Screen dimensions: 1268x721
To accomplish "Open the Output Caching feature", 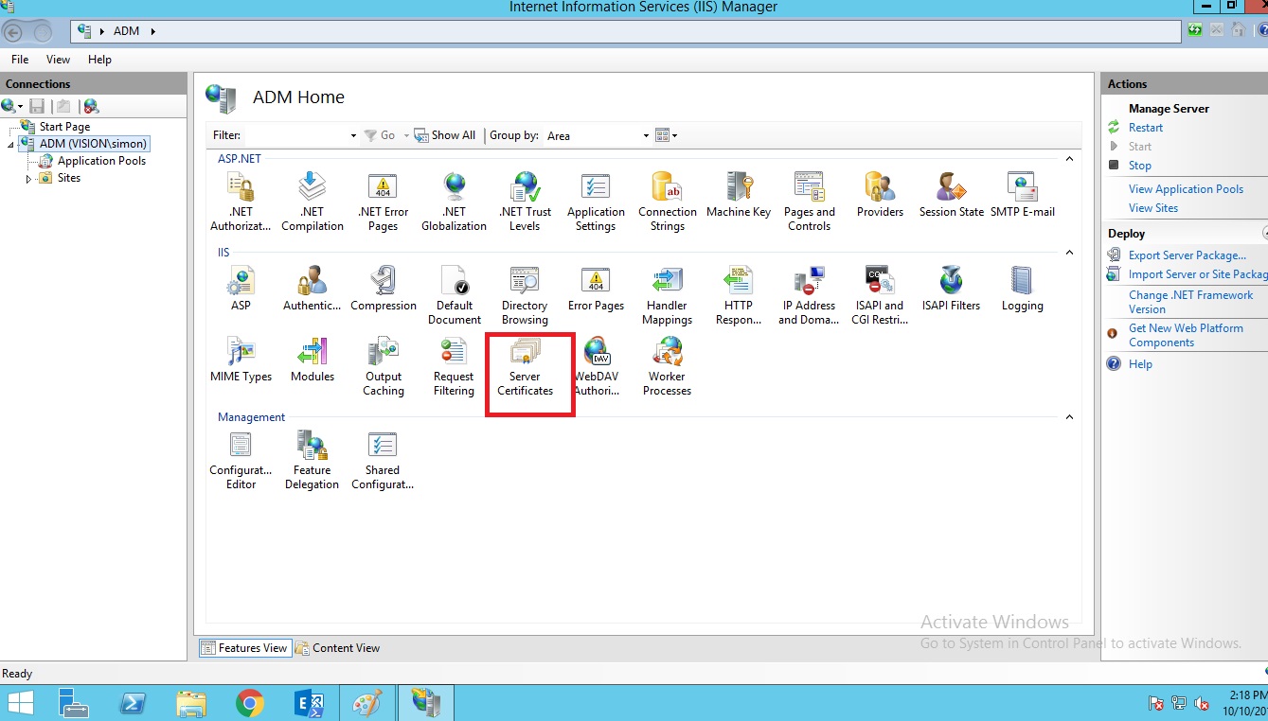I will (383, 366).
